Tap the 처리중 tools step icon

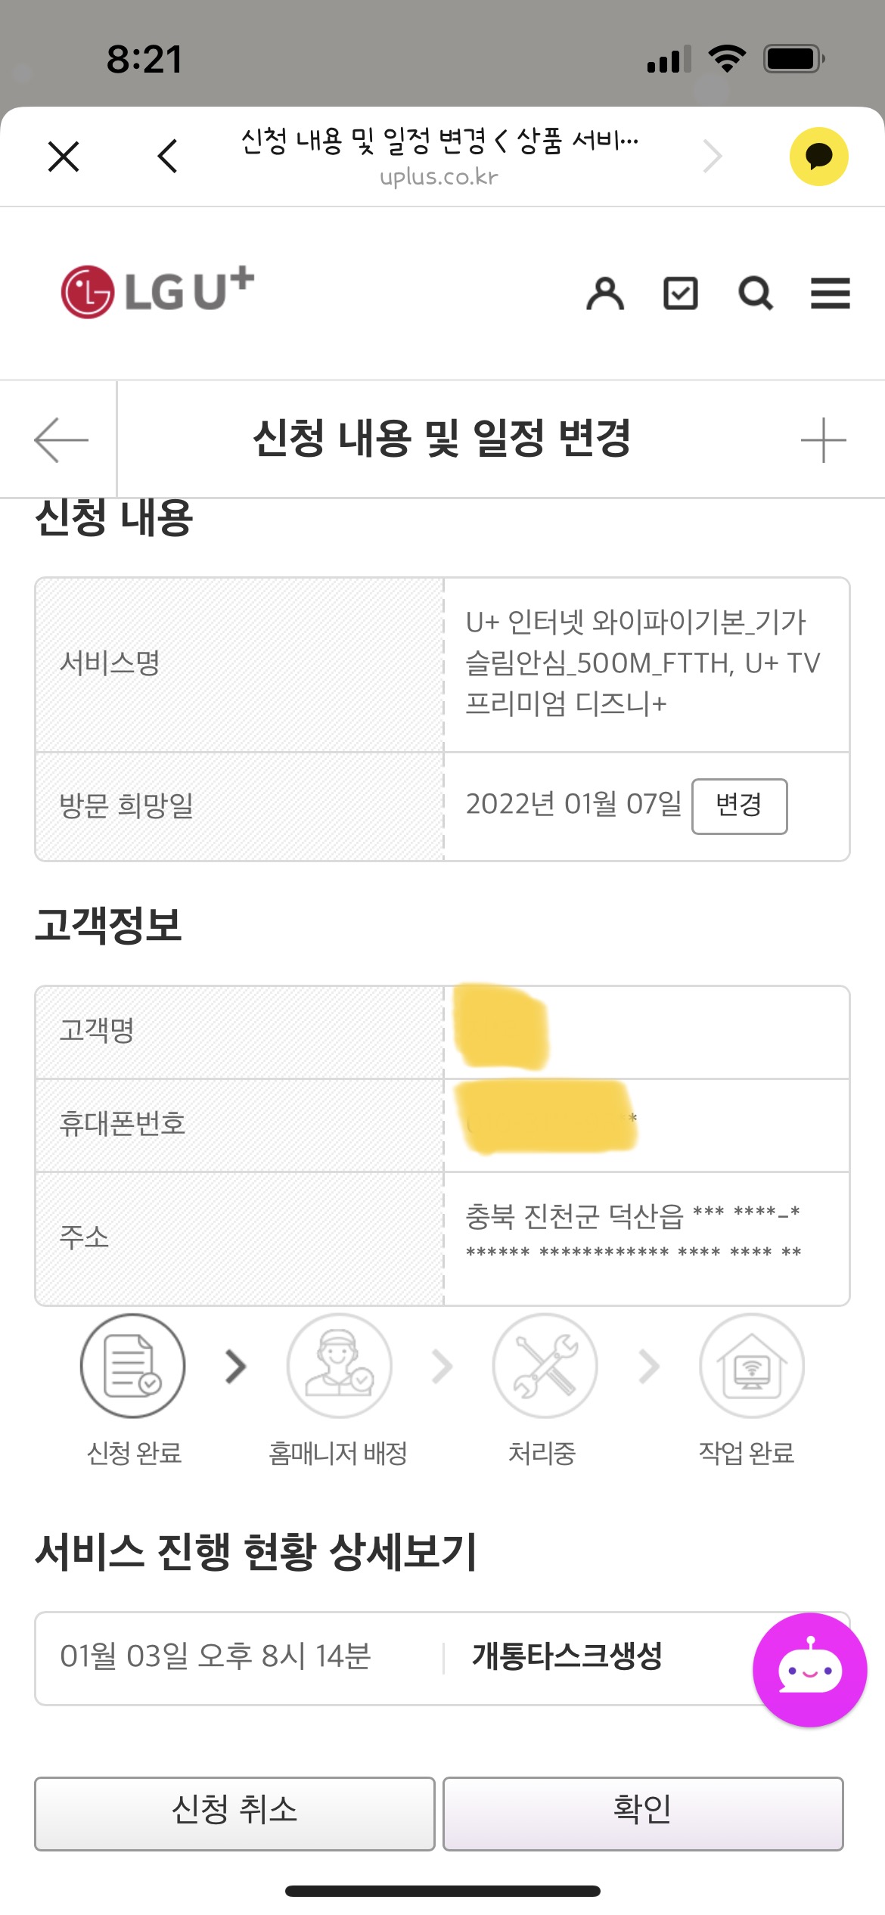click(545, 1366)
